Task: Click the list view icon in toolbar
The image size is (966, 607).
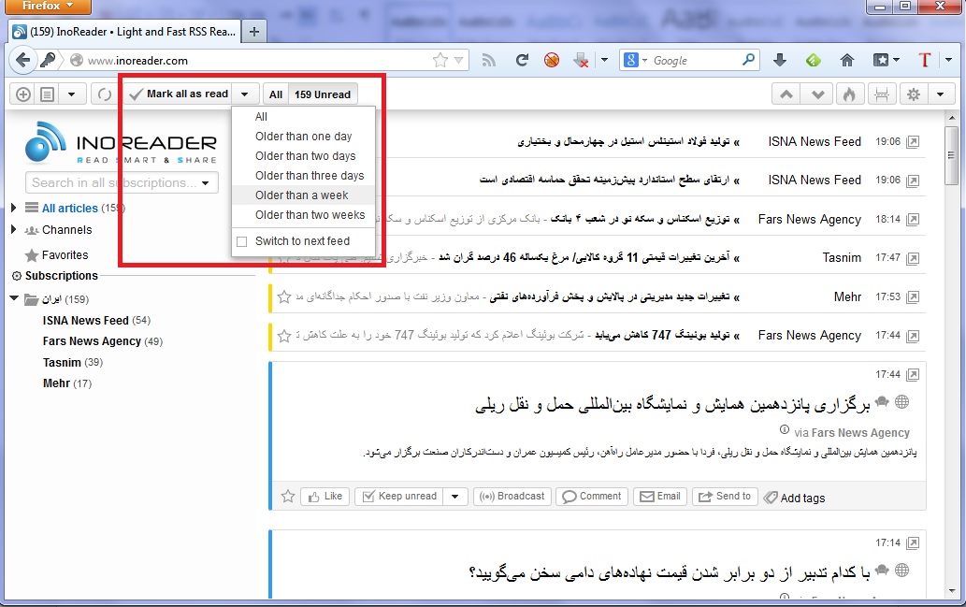Action: (48, 94)
